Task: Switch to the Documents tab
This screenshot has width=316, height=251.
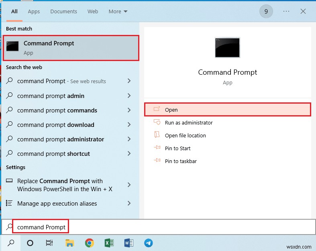Action: click(64, 12)
